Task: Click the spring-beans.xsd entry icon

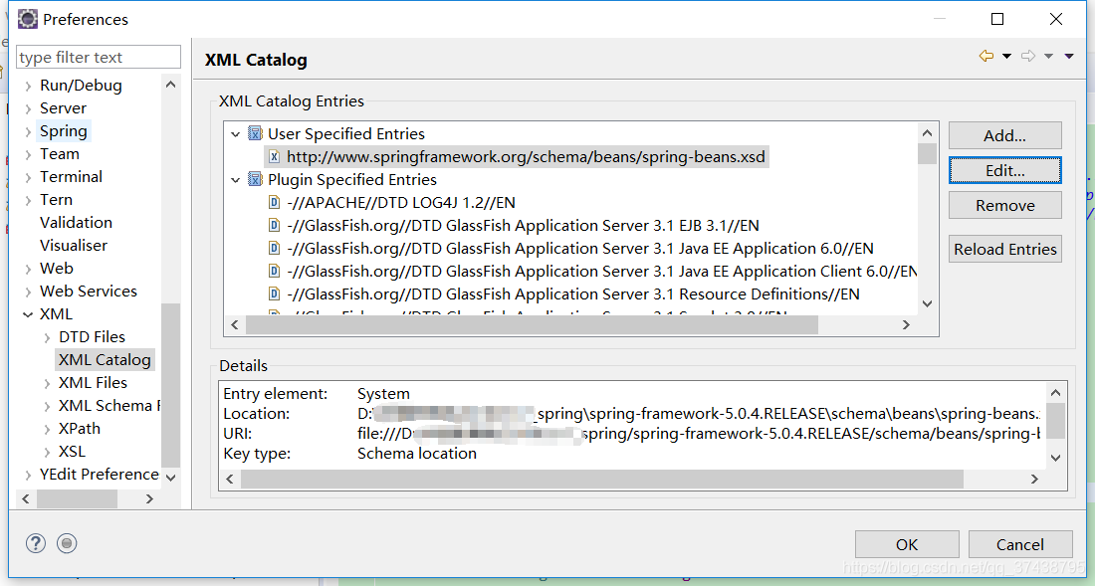Action: [274, 157]
